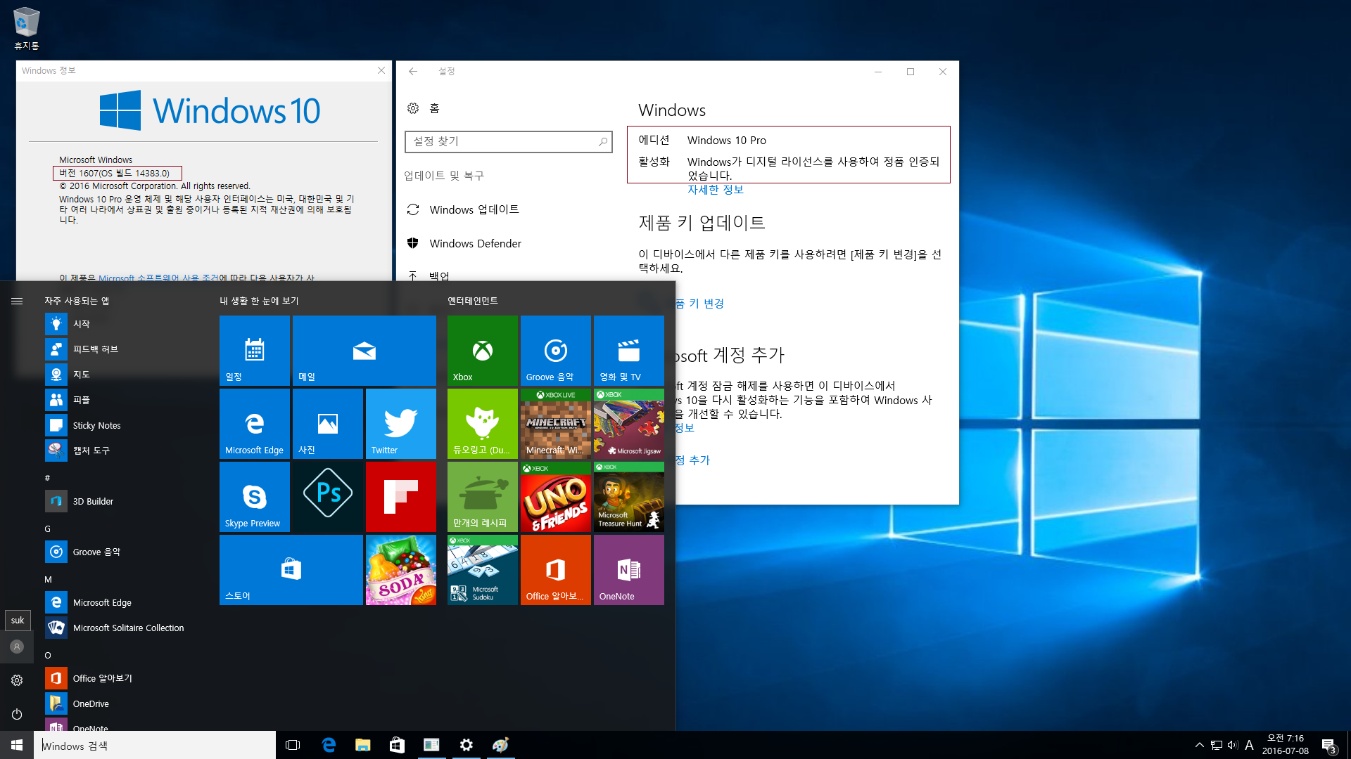Screen dimensions: 1351x759
Task: Open the 자세한 정보 link under activation
Action: pyautogui.click(x=715, y=190)
